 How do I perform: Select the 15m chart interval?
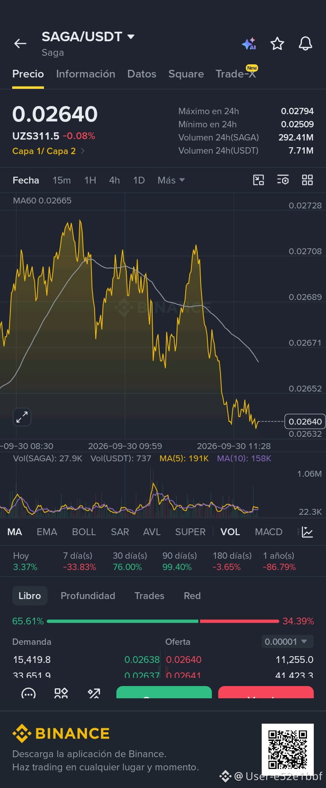click(62, 180)
